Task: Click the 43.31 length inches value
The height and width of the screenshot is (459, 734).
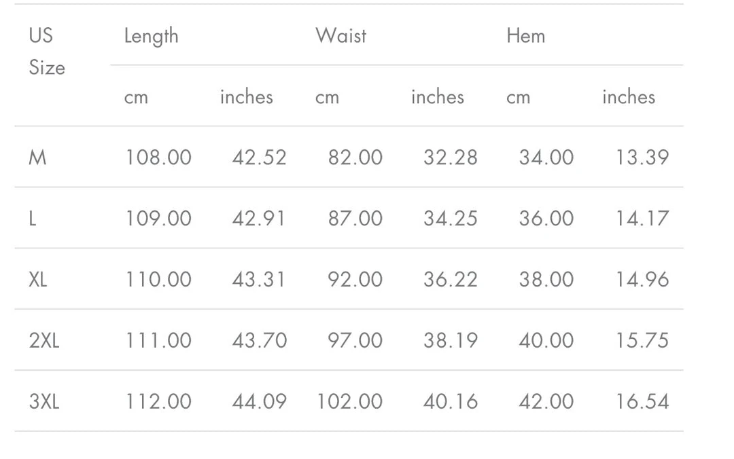Action: pos(259,279)
